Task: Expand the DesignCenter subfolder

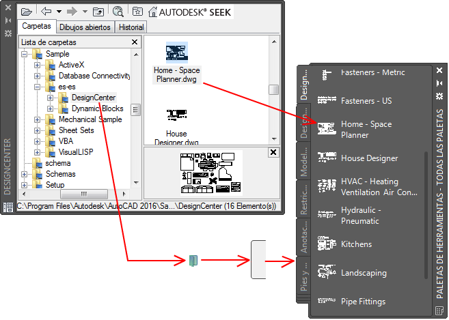Action: [50, 98]
